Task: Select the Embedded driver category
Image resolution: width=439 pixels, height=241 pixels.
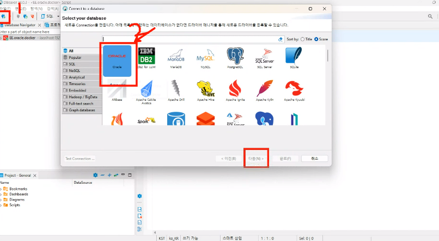Action: point(82,90)
